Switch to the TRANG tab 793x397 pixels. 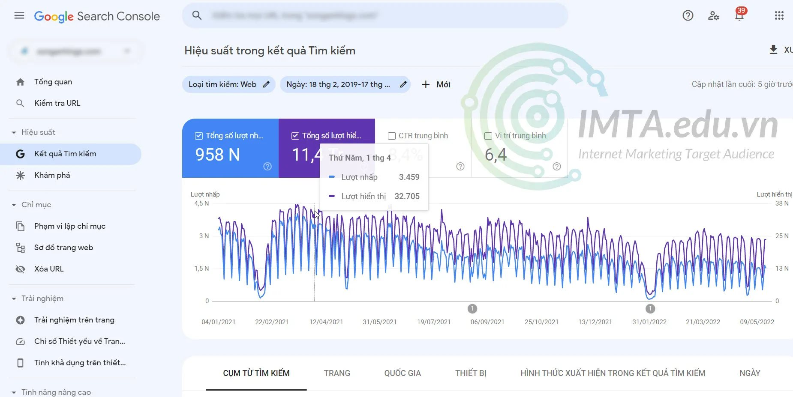click(337, 373)
